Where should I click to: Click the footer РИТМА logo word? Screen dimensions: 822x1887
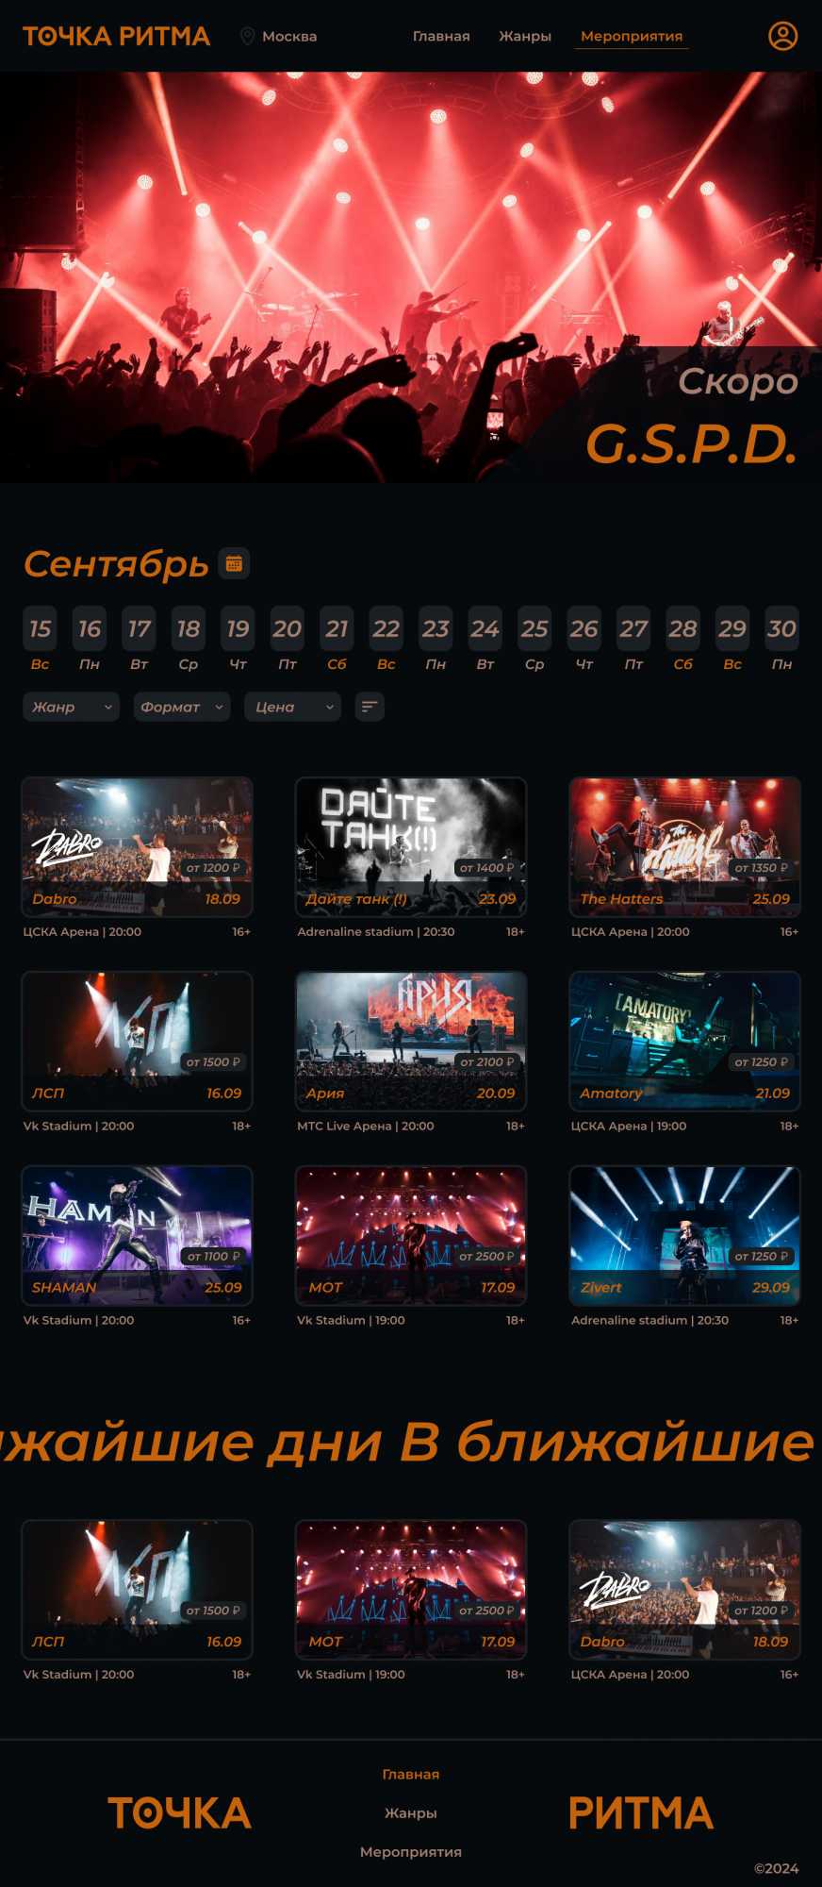click(x=641, y=1813)
